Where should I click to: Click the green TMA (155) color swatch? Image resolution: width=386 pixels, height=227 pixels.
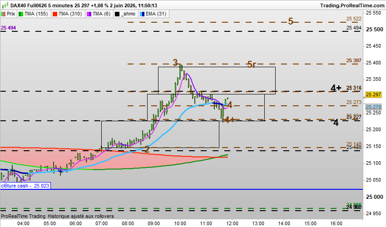click(x=21, y=14)
